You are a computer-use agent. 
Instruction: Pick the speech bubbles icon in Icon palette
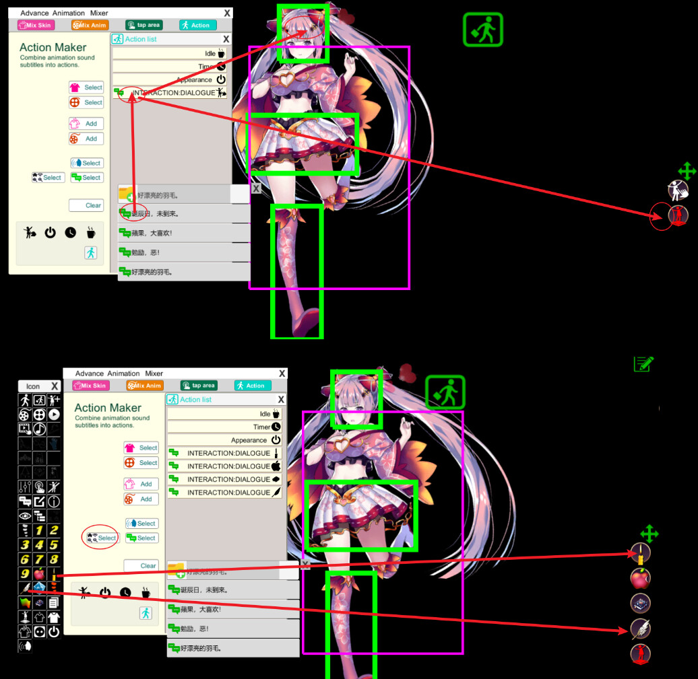(x=25, y=501)
